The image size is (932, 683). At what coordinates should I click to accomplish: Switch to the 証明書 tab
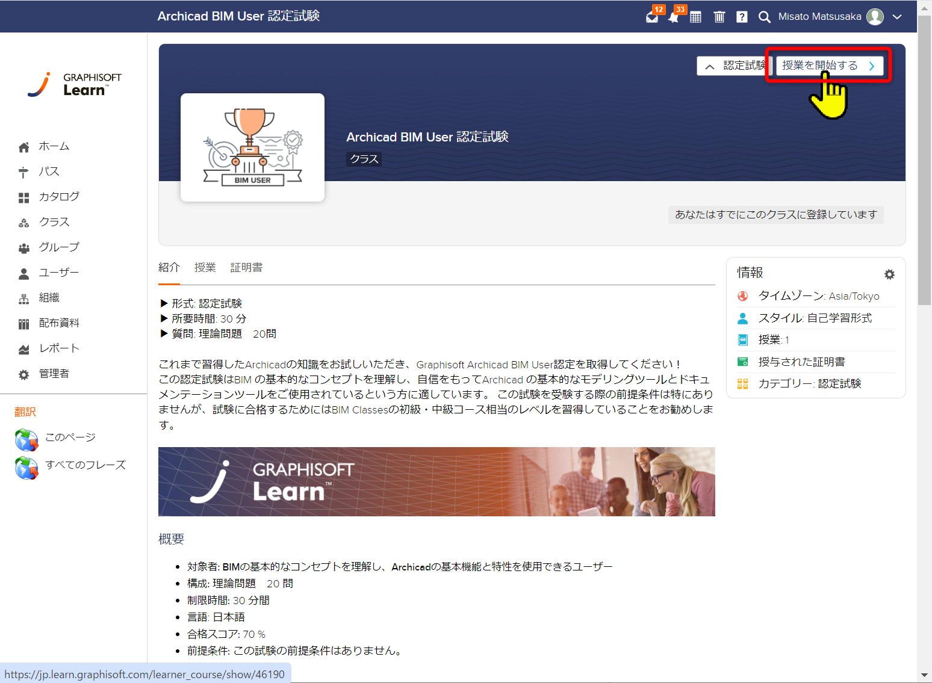pyautogui.click(x=246, y=268)
